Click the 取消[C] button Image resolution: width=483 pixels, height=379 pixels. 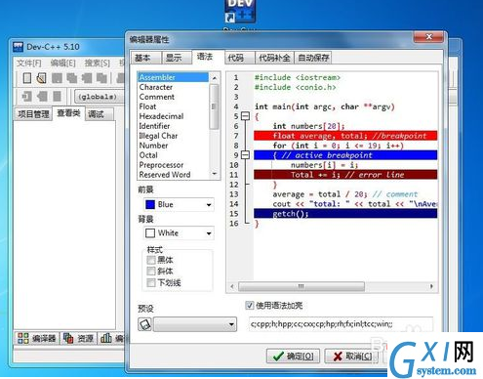(351, 357)
